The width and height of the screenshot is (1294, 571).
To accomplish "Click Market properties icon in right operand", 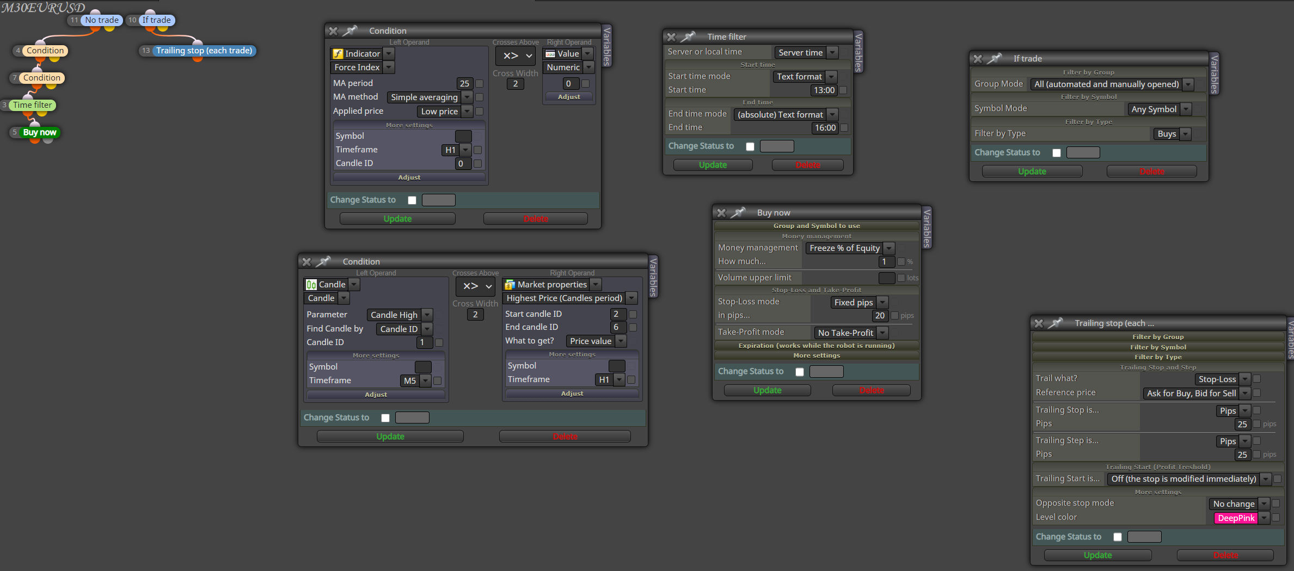I will 510,285.
